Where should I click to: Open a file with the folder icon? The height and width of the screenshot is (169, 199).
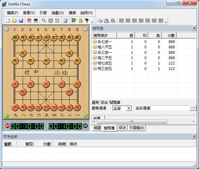tap(14, 21)
